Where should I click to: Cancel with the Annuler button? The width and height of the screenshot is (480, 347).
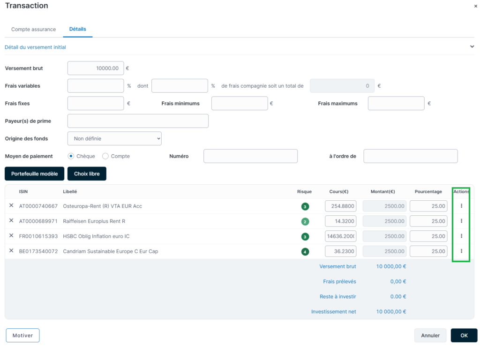click(x=430, y=335)
